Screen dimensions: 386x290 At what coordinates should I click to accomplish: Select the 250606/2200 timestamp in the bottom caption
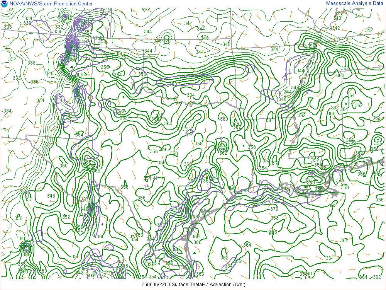click(x=157, y=285)
